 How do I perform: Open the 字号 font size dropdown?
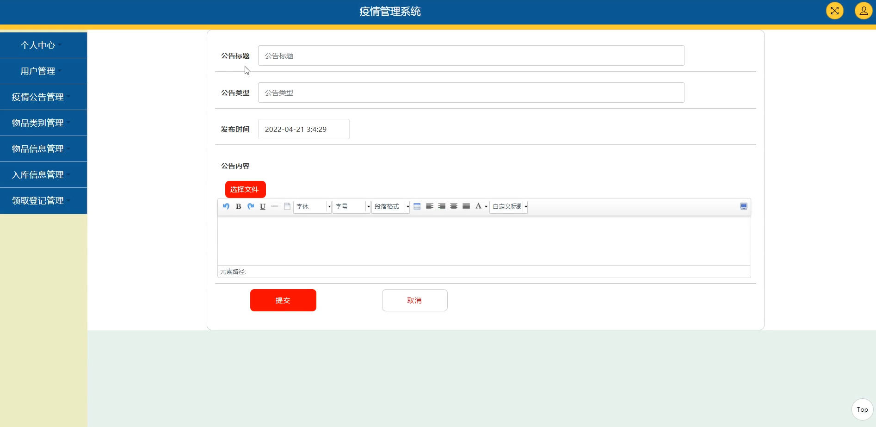click(x=352, y=206)
